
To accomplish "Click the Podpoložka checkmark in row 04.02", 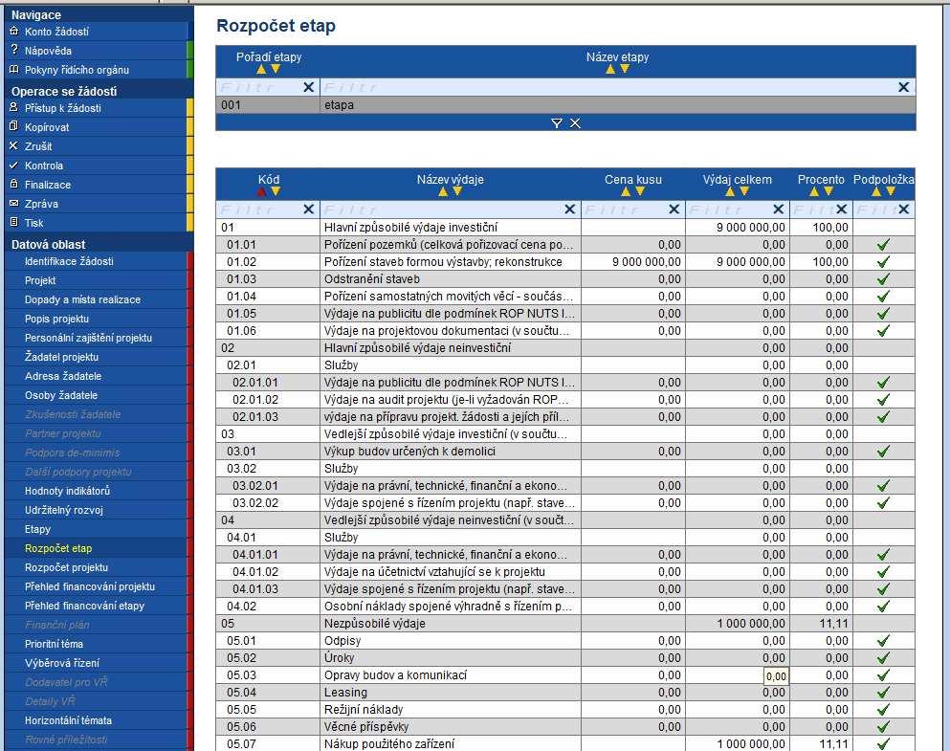I will coord(883,607).
